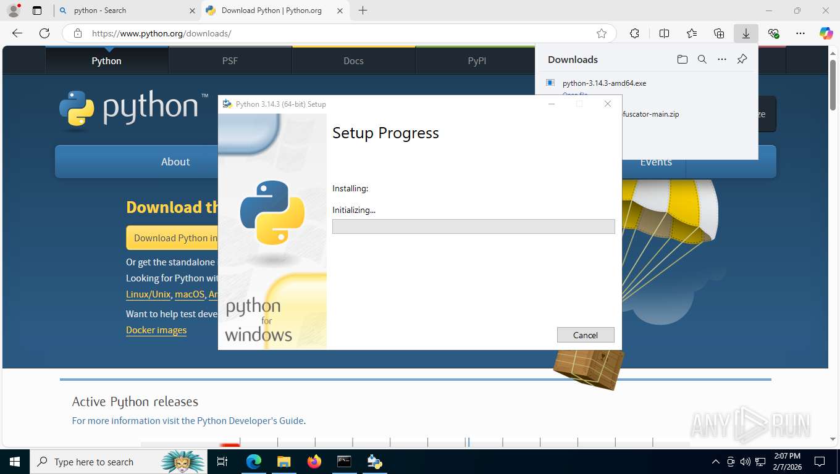Launch Firefox from the taskbar
The width and height of the screenshot is (840, 474).
(314, 462)
